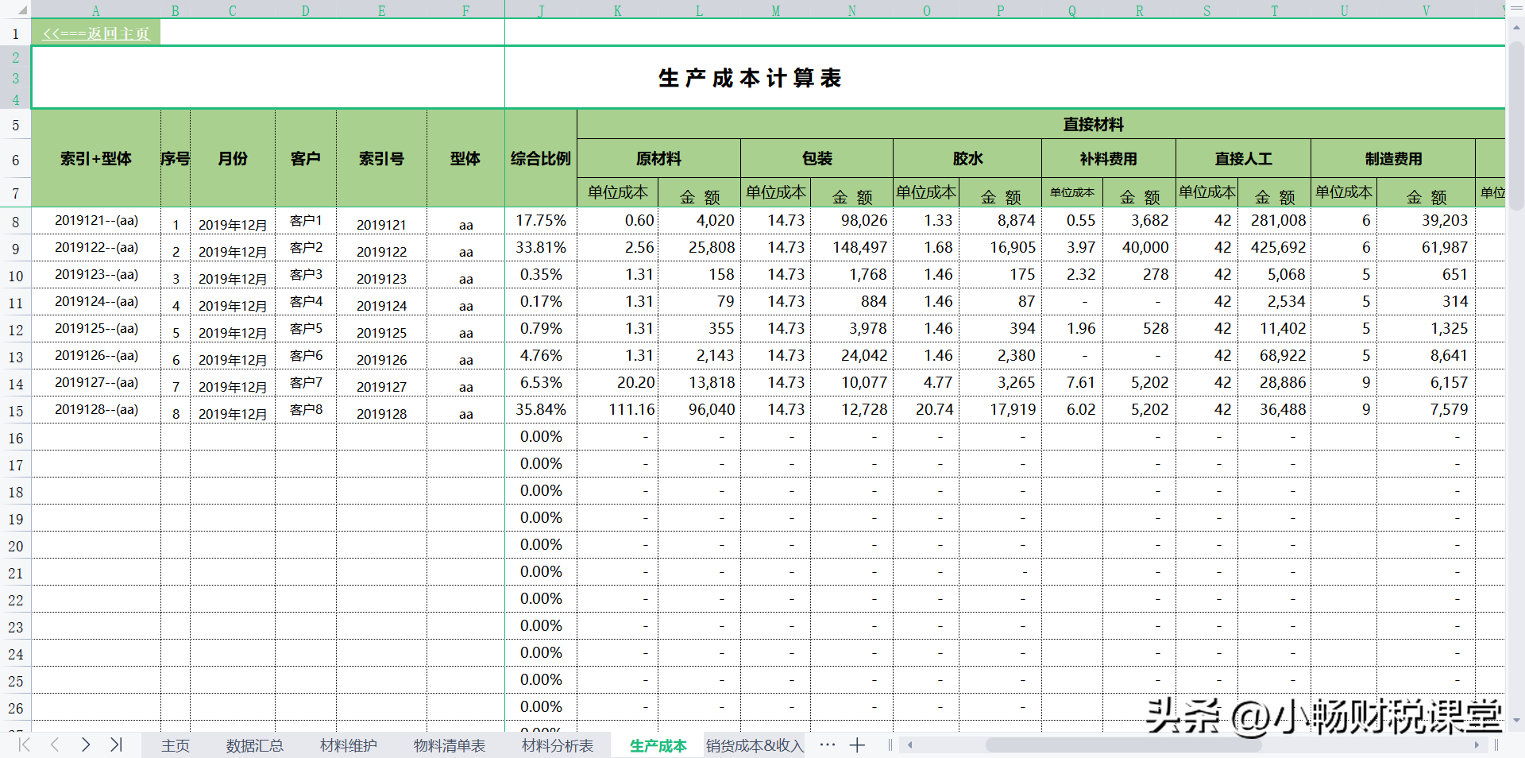Click the 返回主页 link in cell A1
The image size is (1525, 758).
(x=96, y=33)
